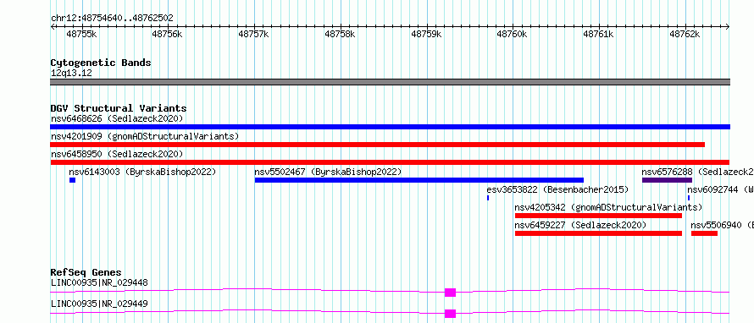The image size is (754, 323).
Task: Click the 48755k ruler tick label
Action: (x=81, y=35)
